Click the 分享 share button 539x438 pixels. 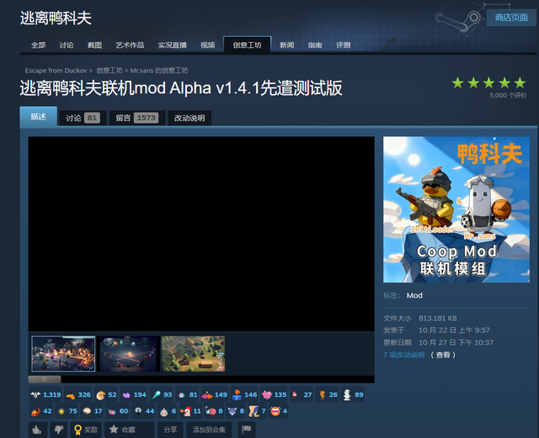[x=170, y=430]
